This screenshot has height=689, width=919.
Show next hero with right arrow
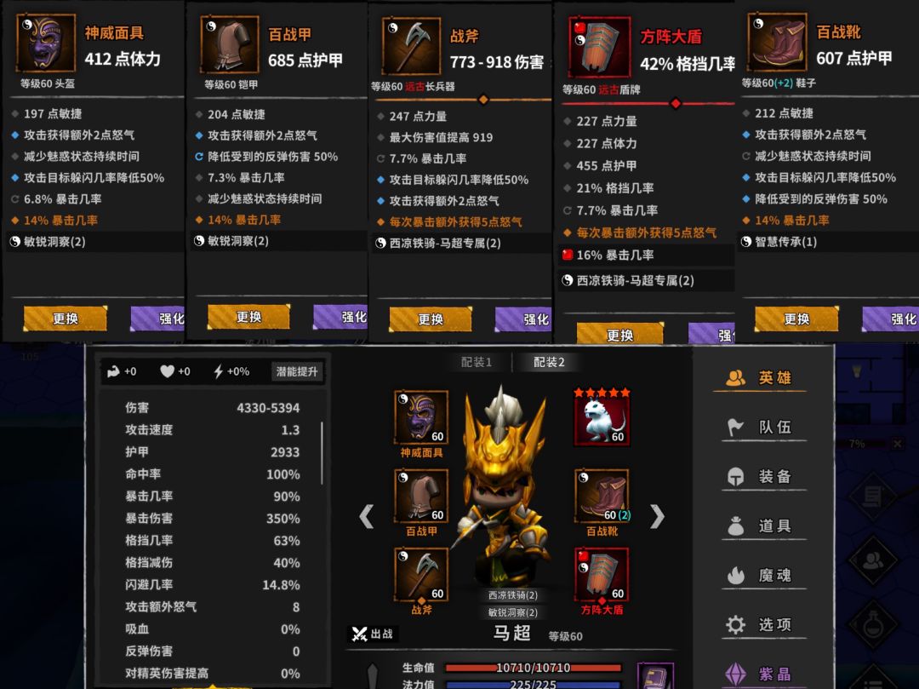pos(657,517)
